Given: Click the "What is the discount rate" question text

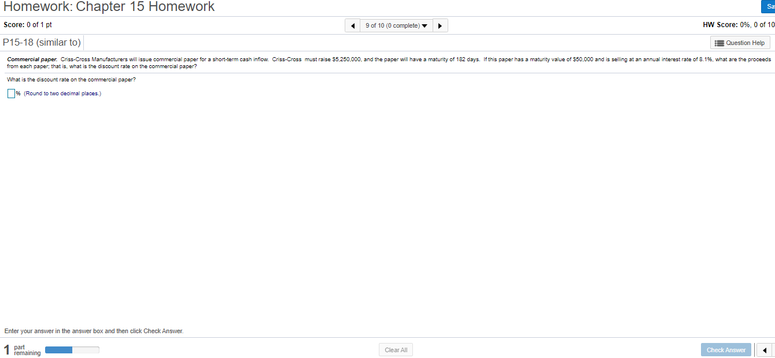Looking at the screenshot, I should tap(72, 80).
